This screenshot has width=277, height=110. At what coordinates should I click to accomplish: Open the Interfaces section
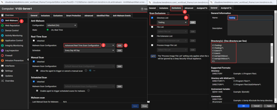10,66
